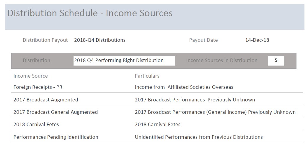Click the Particulars column header

tap(147, 76)
